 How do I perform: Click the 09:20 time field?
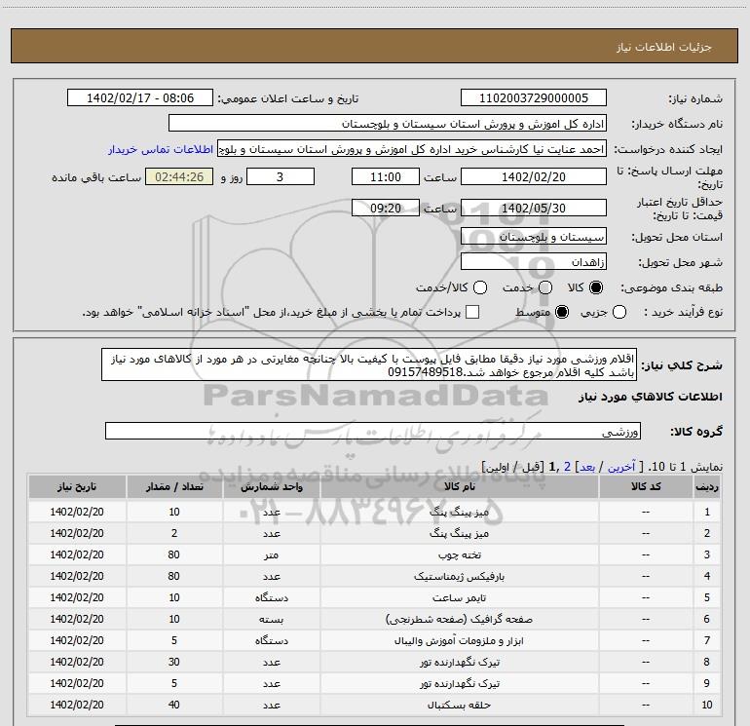coord(386,208)
